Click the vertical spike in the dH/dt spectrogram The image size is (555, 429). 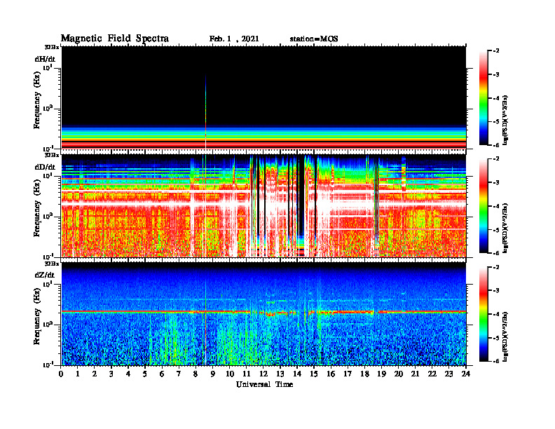(205, 111)
